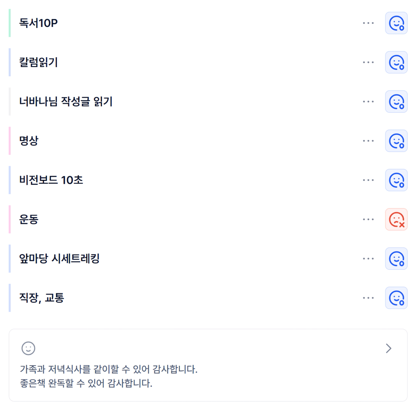
Task: Open more options for 칼럼읽기
Action: 368,62
